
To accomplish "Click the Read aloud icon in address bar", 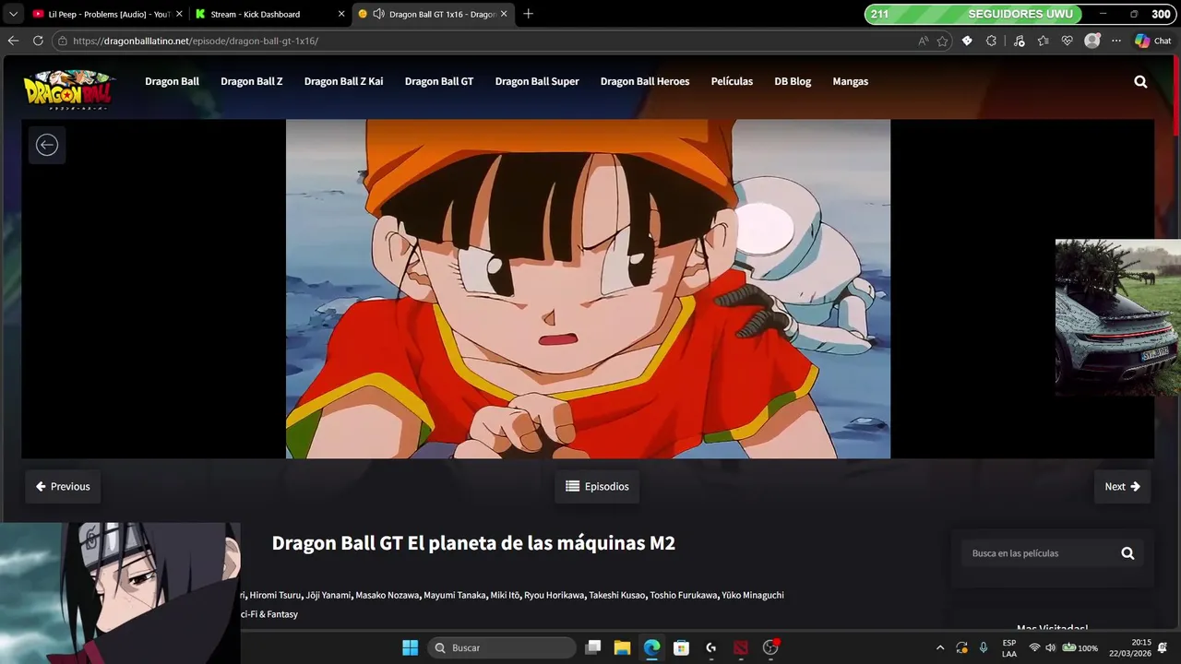I will coord(924,41).
